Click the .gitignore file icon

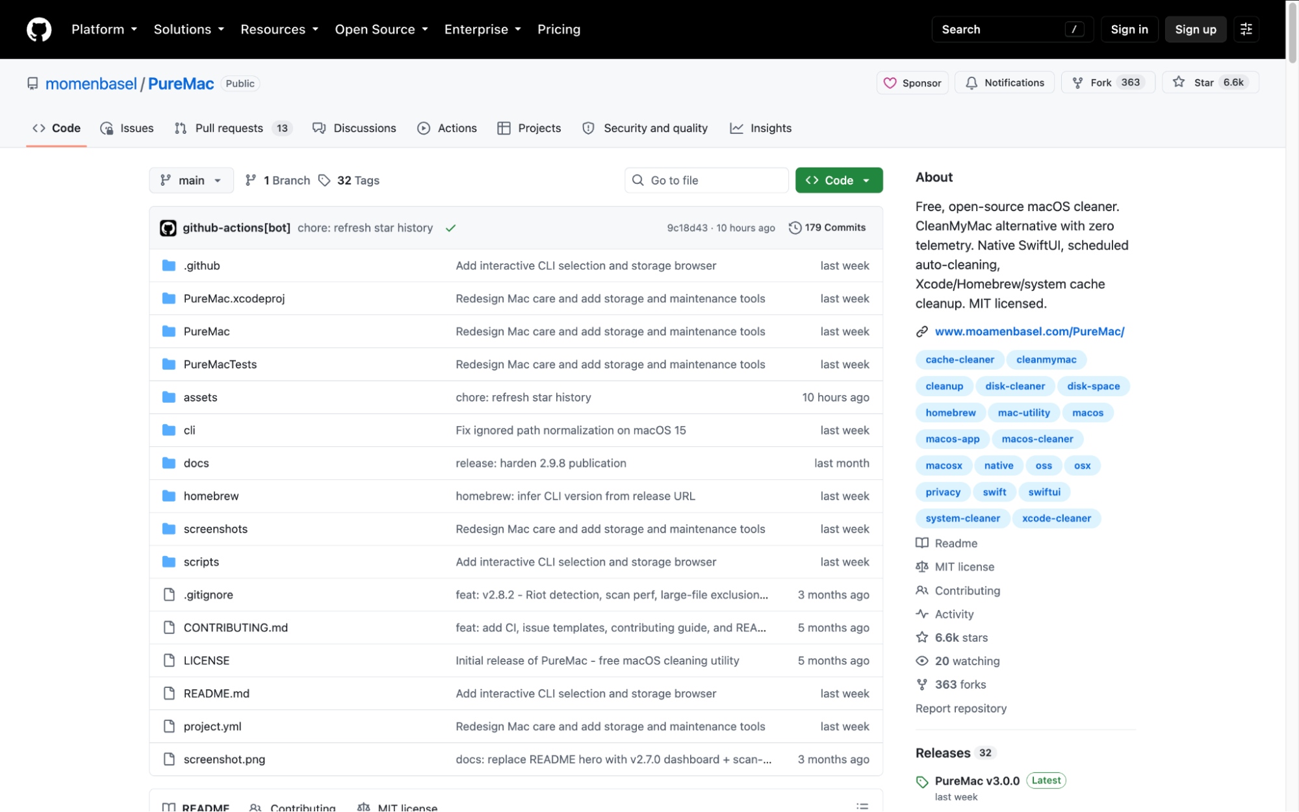tap(169, 594)
